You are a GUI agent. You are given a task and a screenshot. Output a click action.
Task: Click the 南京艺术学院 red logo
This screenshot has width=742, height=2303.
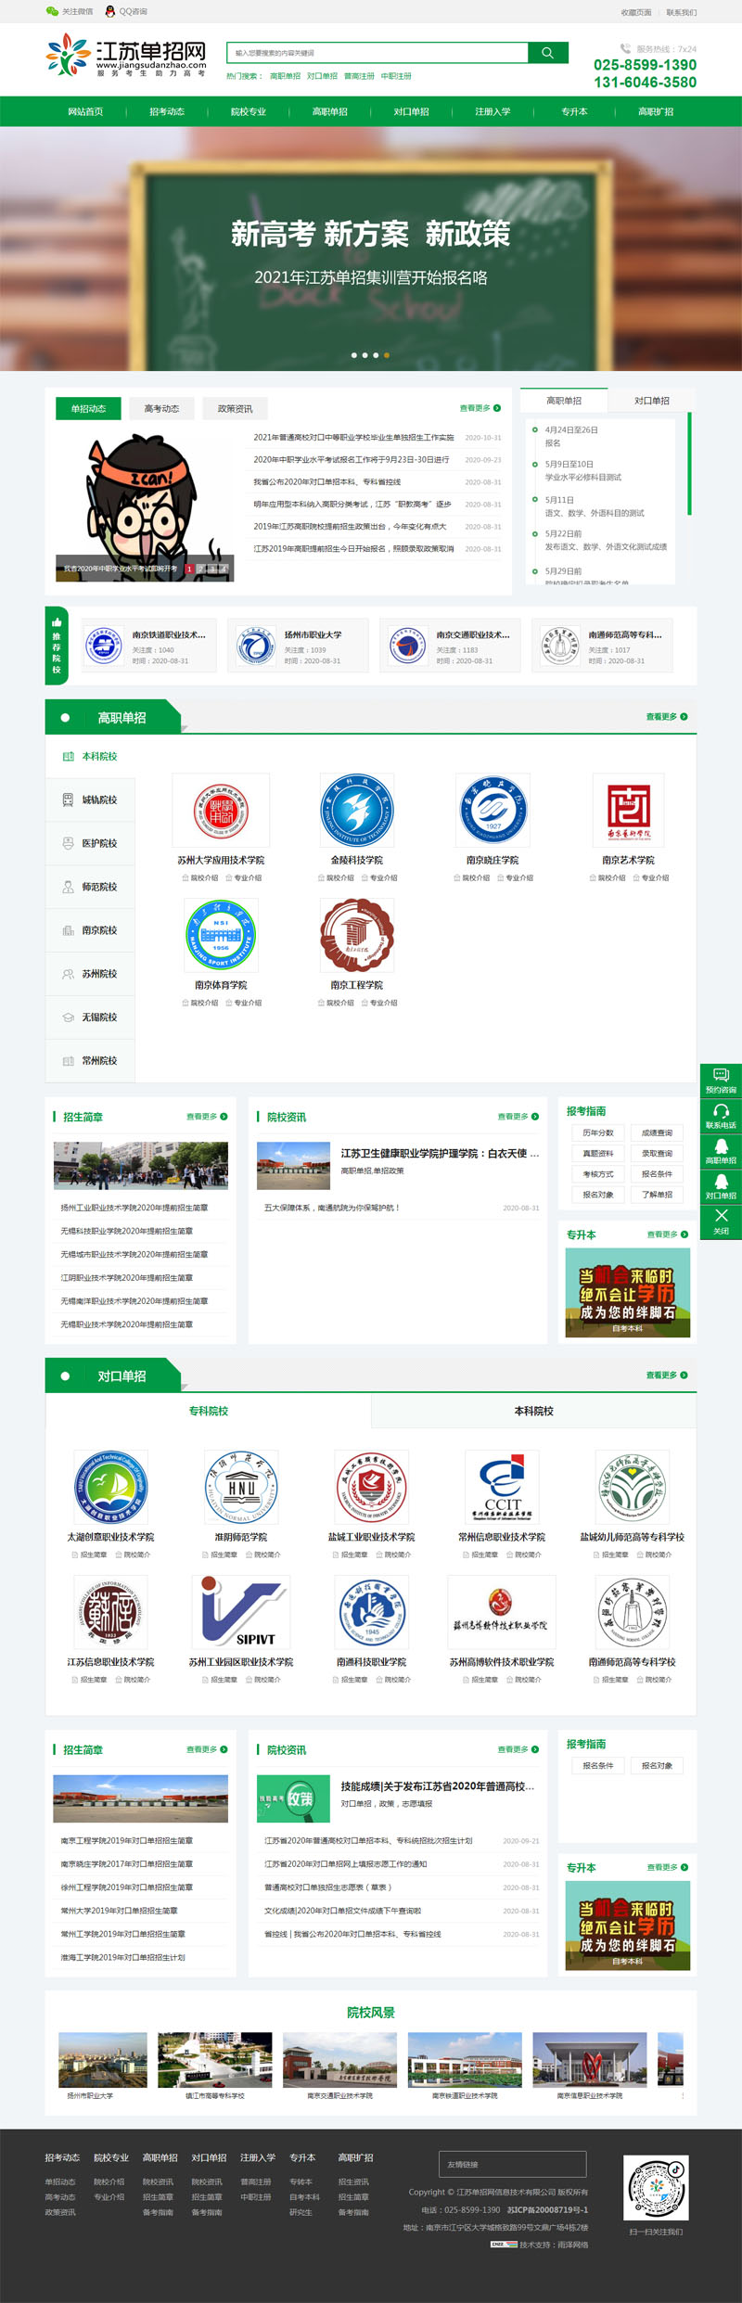[x=628, y=811]
